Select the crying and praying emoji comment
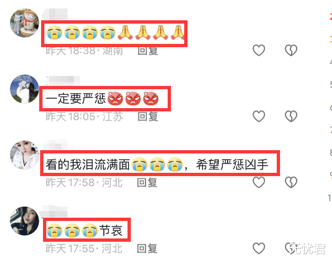This screenshot has width=332, height=263. tap(115, 33)
